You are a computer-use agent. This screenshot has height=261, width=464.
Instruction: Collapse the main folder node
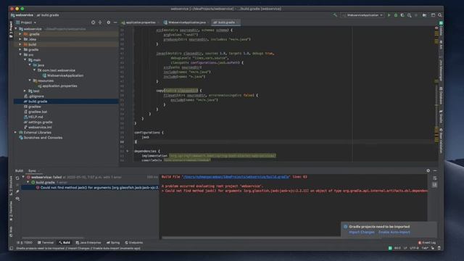25,59
